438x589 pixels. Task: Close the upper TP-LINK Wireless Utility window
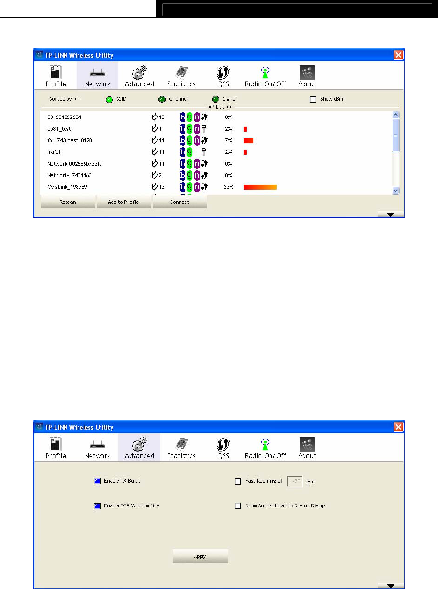(398, 55)
